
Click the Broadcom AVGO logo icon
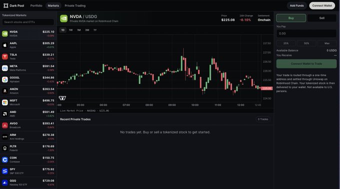click(x=5, y=125)
